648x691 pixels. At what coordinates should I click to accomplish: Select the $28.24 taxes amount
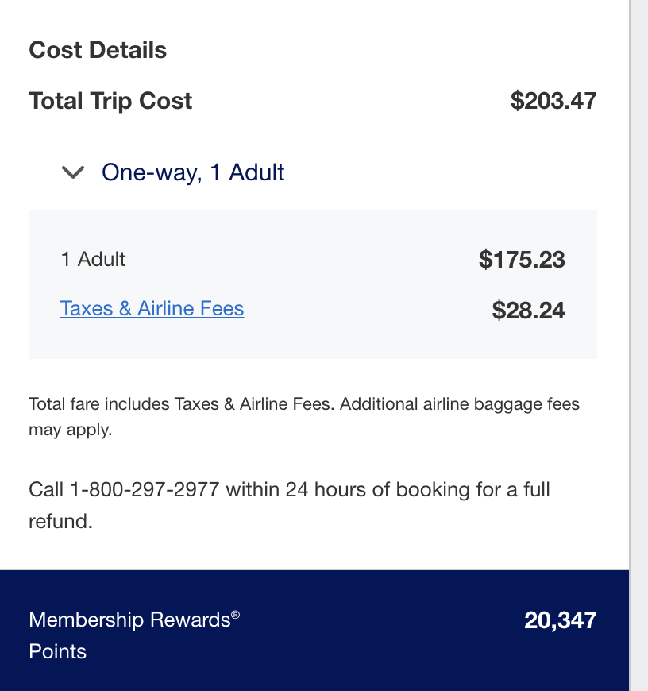pos(528,310)
